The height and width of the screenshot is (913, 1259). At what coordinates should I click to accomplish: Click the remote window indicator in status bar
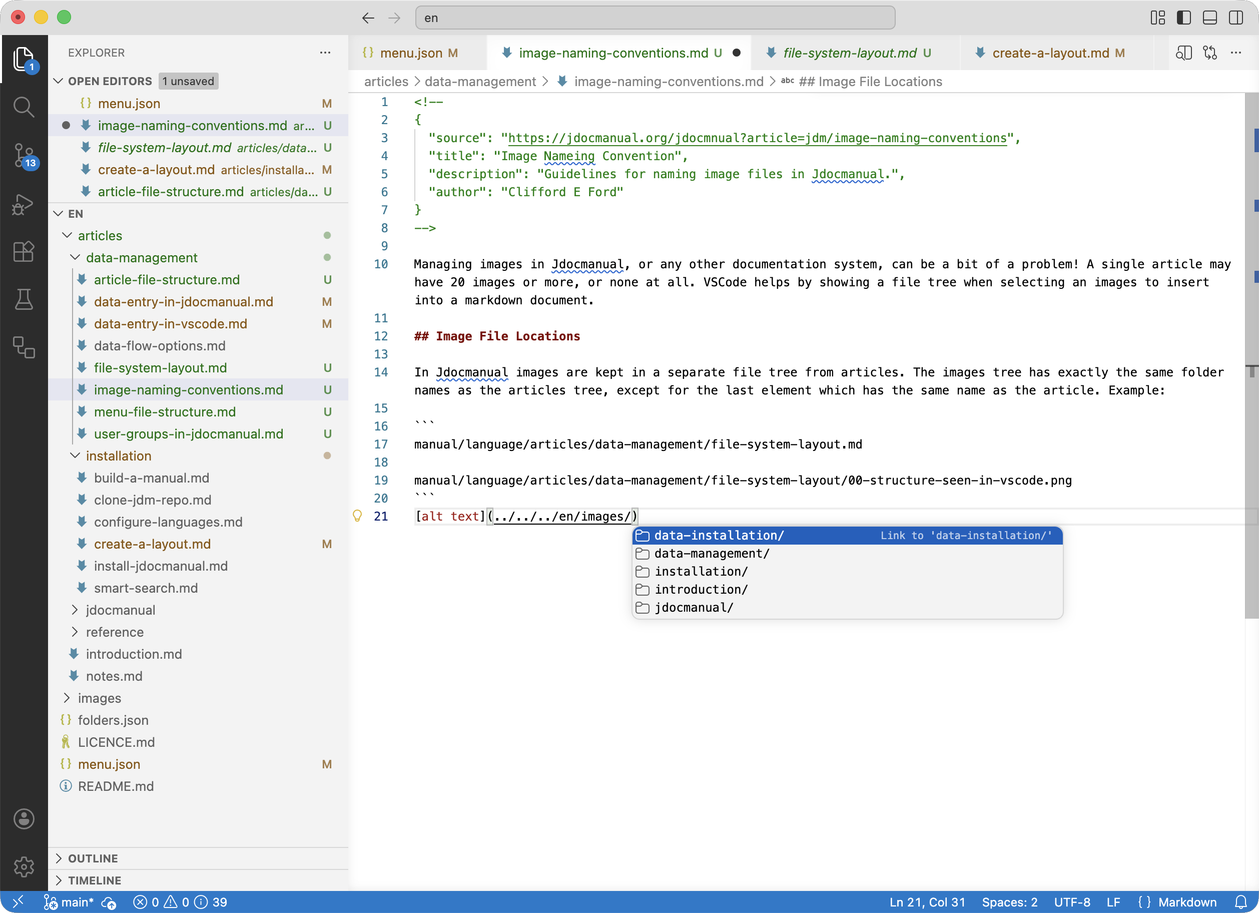coord(18,902)
